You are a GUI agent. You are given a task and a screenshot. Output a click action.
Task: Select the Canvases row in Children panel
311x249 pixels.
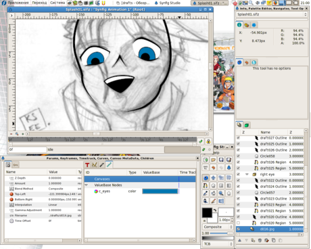pyautogui.click(x=140, y=179)
